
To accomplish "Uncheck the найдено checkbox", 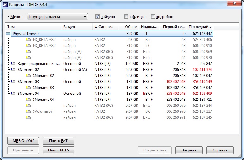I will click(98, 17).
